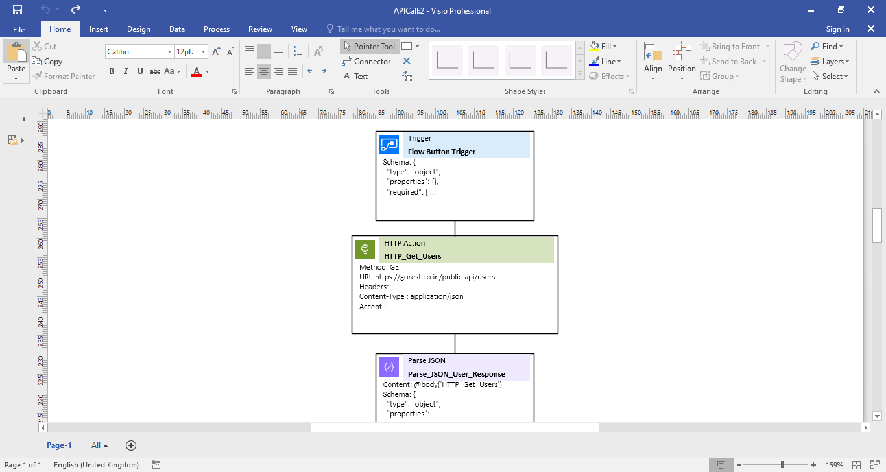The height and width of the screenshot is (472, 886).
Task: Add a new page with the plus button
Action: [130, 445]
